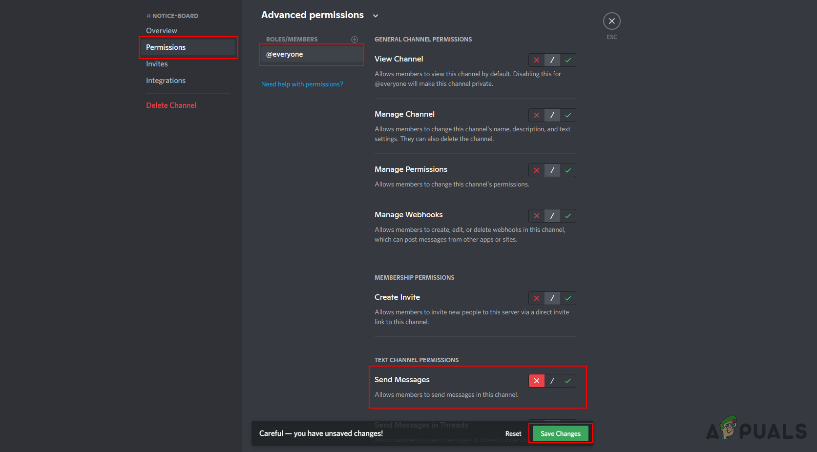
Task: Deny the Manage Permissions permission
Action: (x=536, y=170)
